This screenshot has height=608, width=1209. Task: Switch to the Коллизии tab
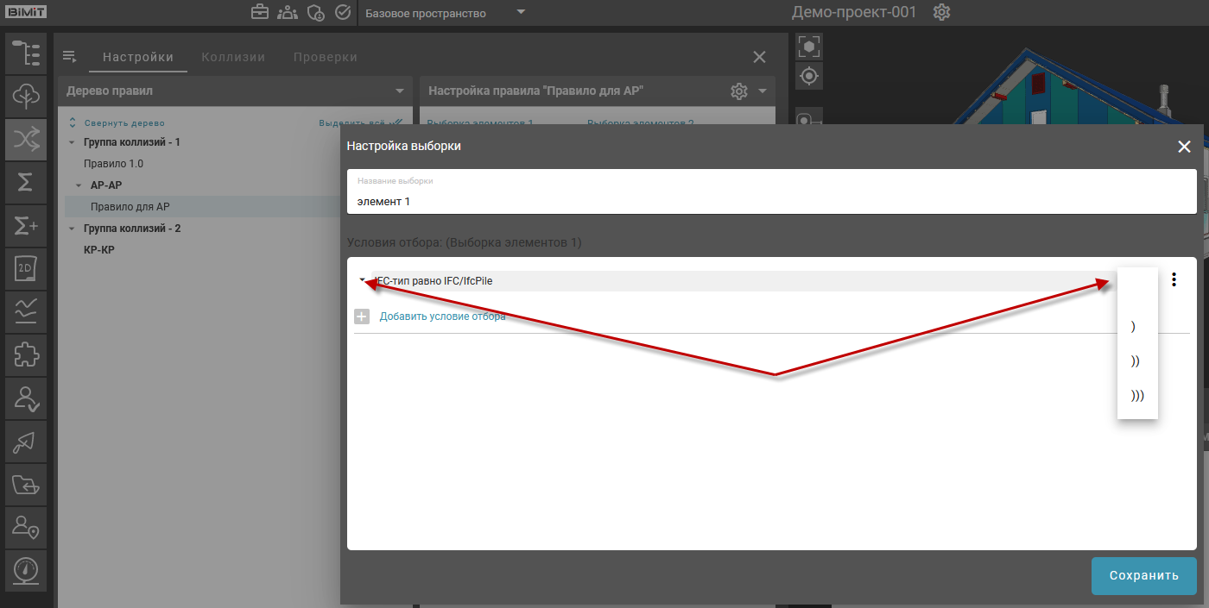tap(233, 57)
